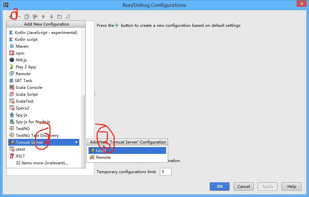Open Tomcat Server submenu entry
This screenshot has height=197, width=309.
pyautogui.click(x=44, y=142)
